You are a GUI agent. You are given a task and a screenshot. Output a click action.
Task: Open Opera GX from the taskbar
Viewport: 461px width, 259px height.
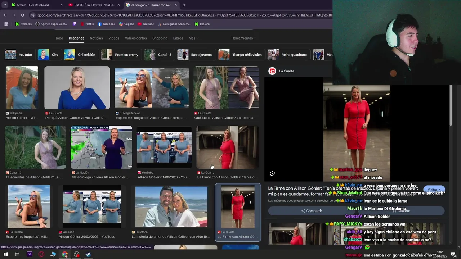pos(41,254)
